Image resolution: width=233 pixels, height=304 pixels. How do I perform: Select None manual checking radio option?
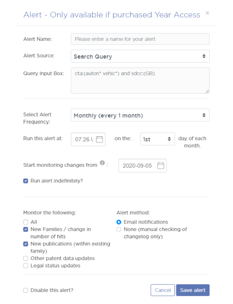click(119, 229)
